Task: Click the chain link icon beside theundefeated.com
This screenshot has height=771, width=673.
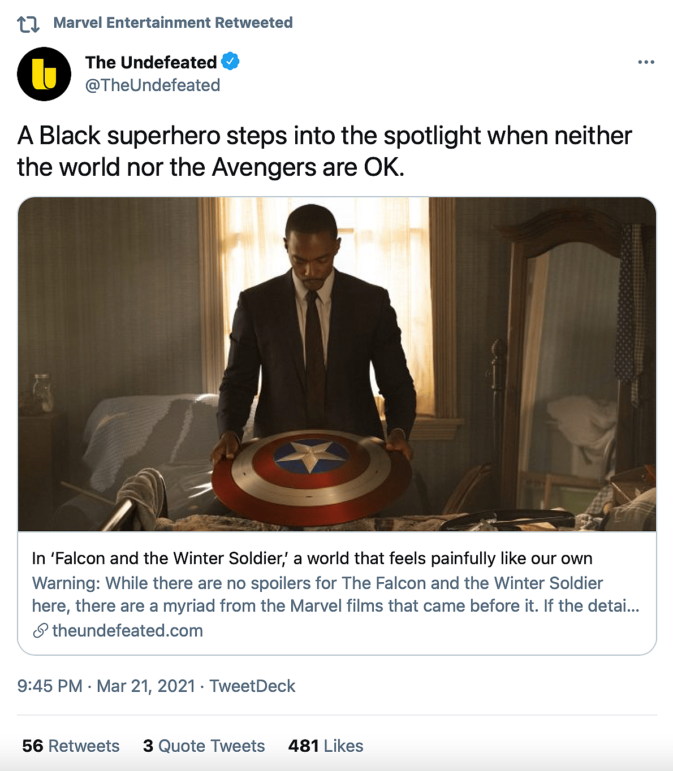Action: point(40,631)
